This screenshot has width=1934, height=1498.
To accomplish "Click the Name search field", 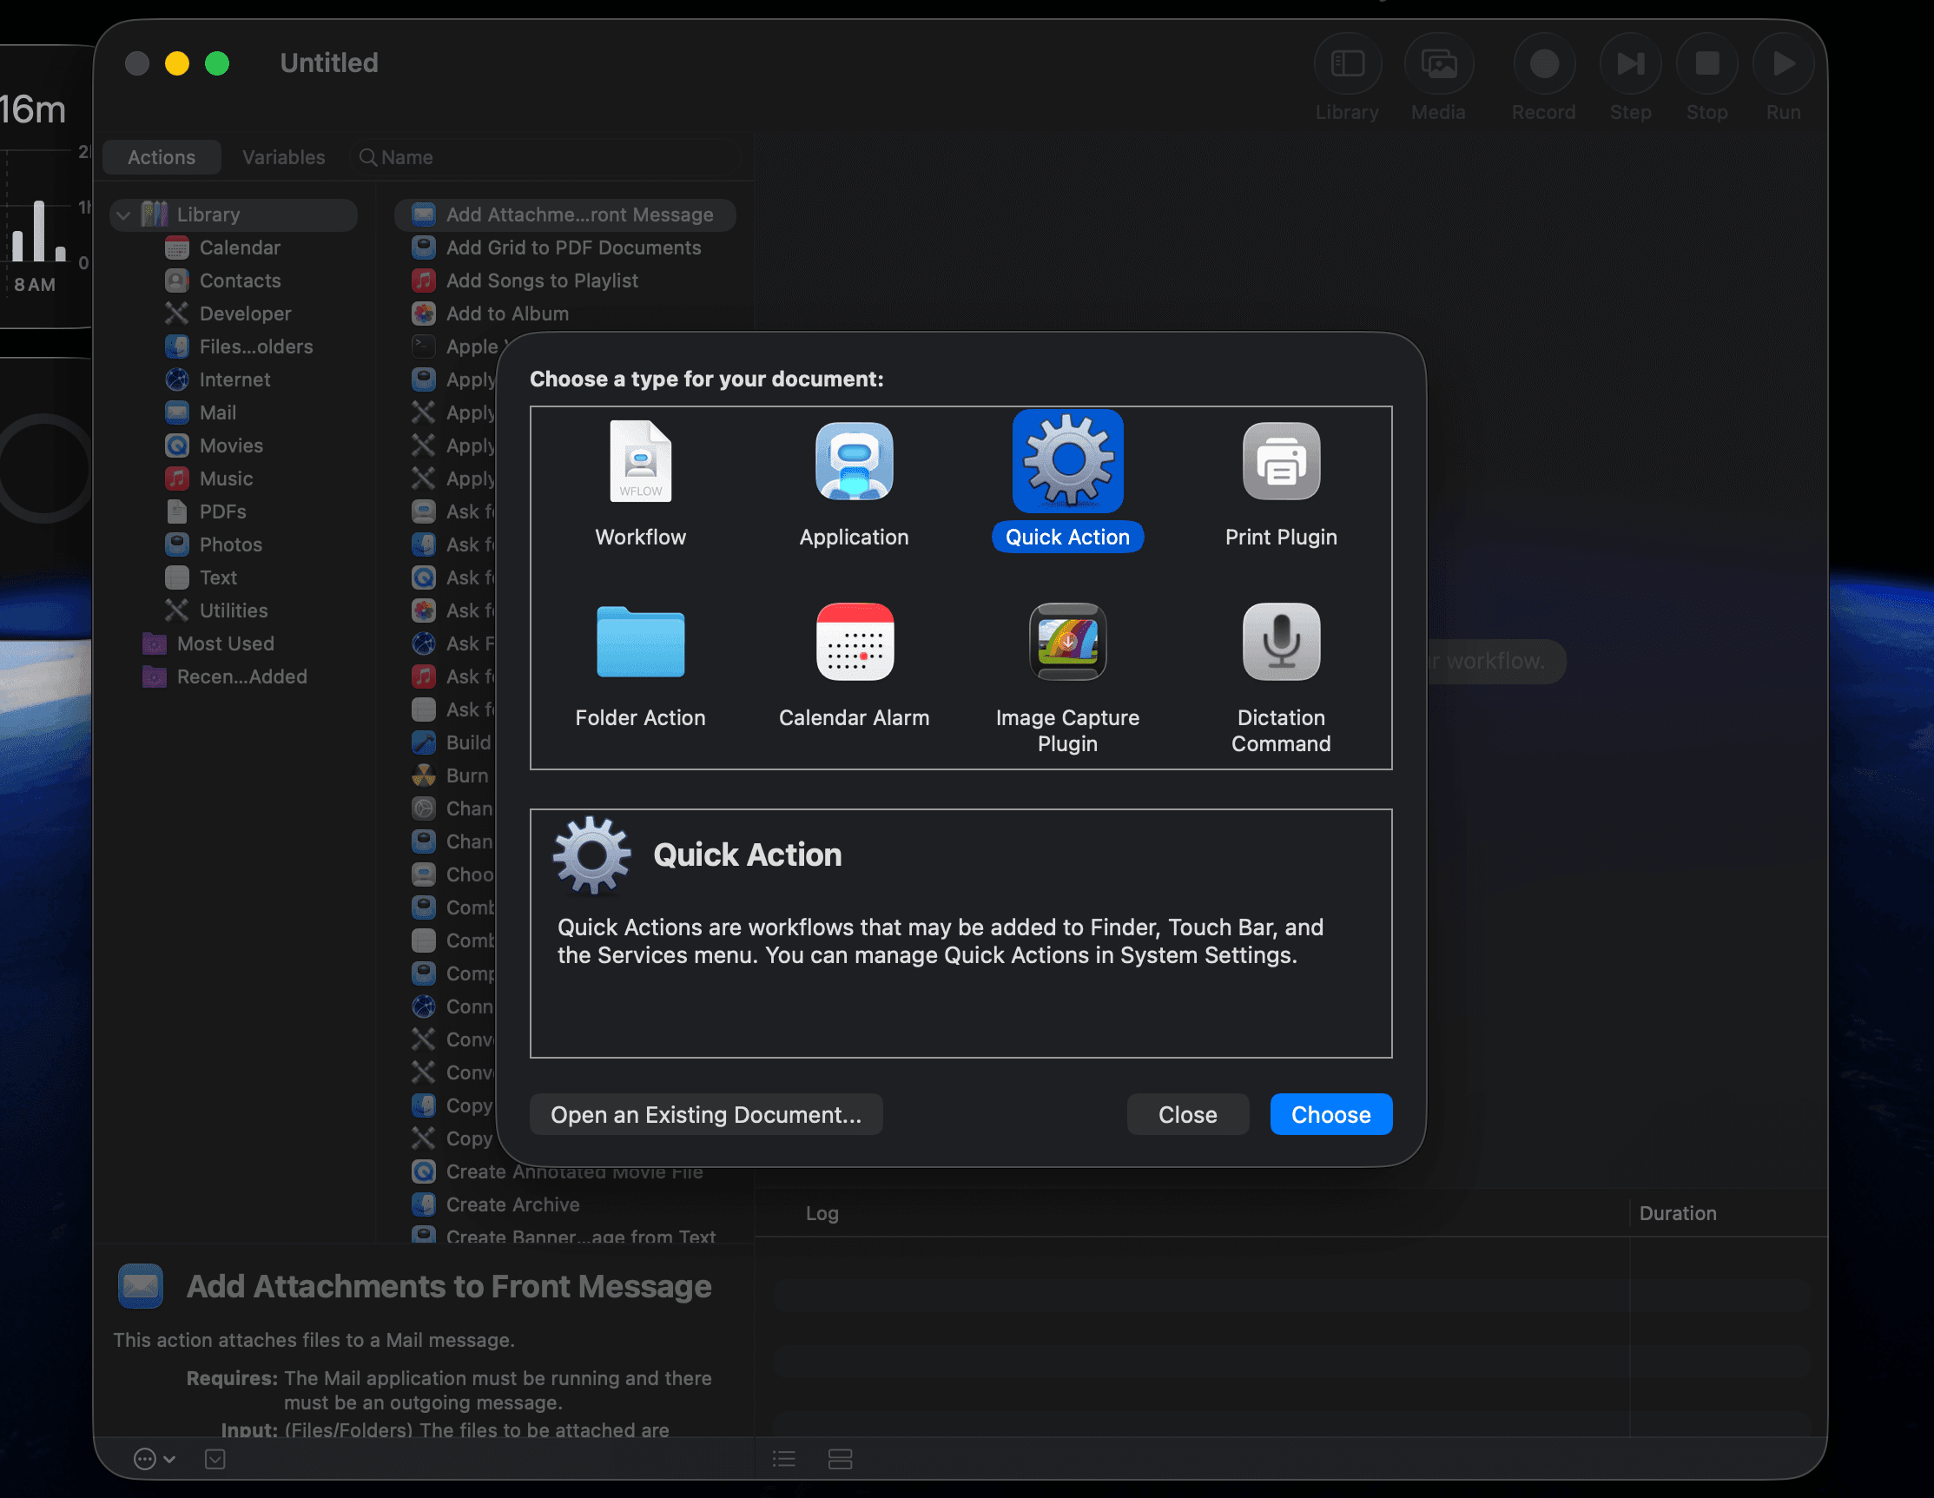I will 549,157.
